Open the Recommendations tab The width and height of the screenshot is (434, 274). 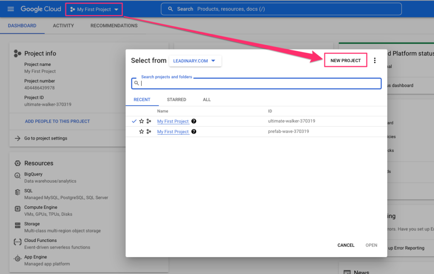(114, 26)
